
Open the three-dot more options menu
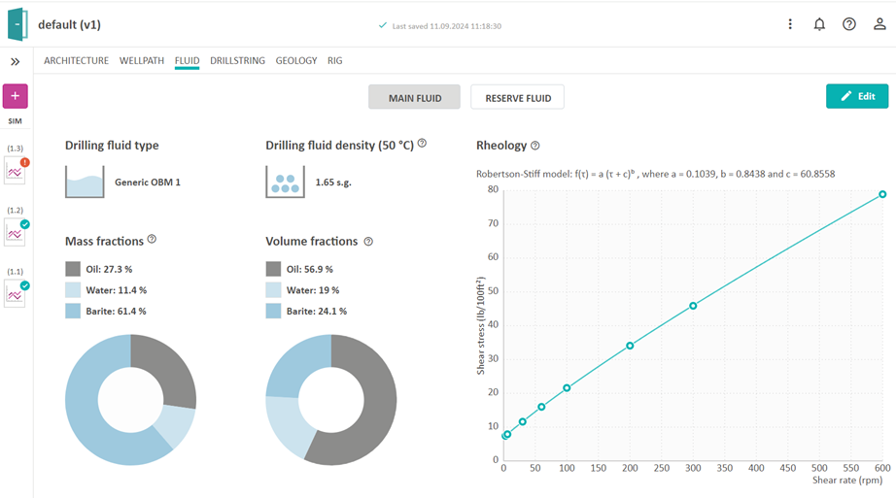point(790,24)
